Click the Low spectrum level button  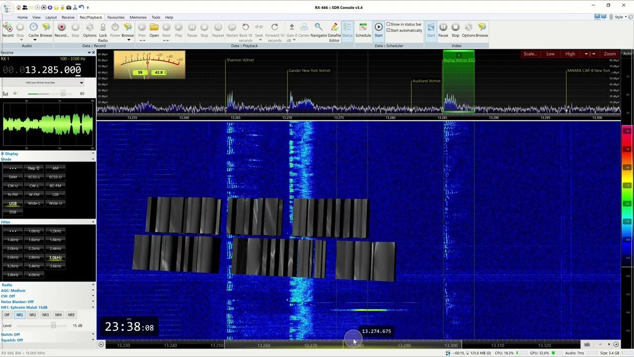tap(550, 54)
